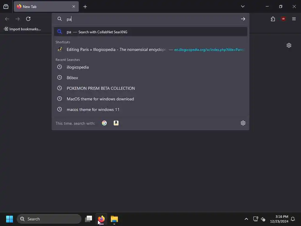Click the illogicopedia.org URL in the shortcut row

tap(209, 50)
